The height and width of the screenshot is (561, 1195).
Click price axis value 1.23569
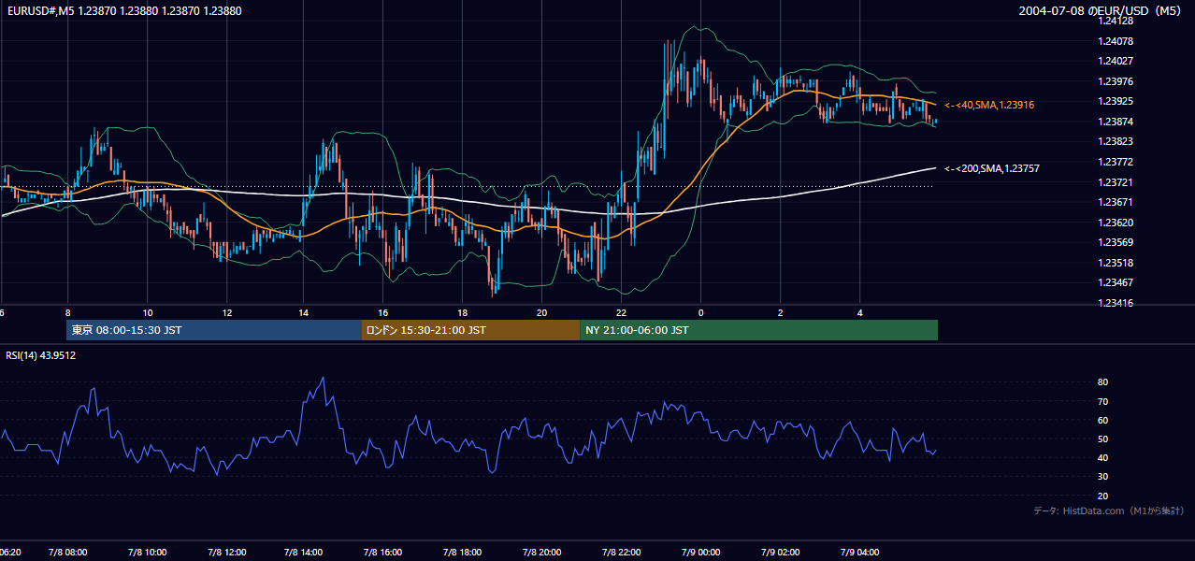click(x=1116, y=242)
